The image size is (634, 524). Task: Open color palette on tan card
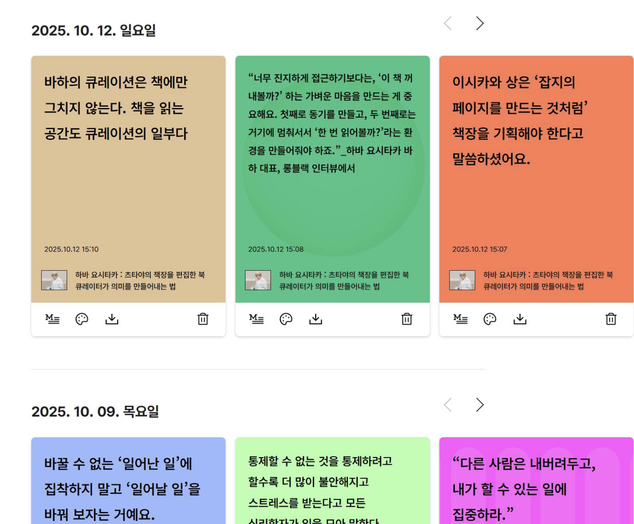82,319
